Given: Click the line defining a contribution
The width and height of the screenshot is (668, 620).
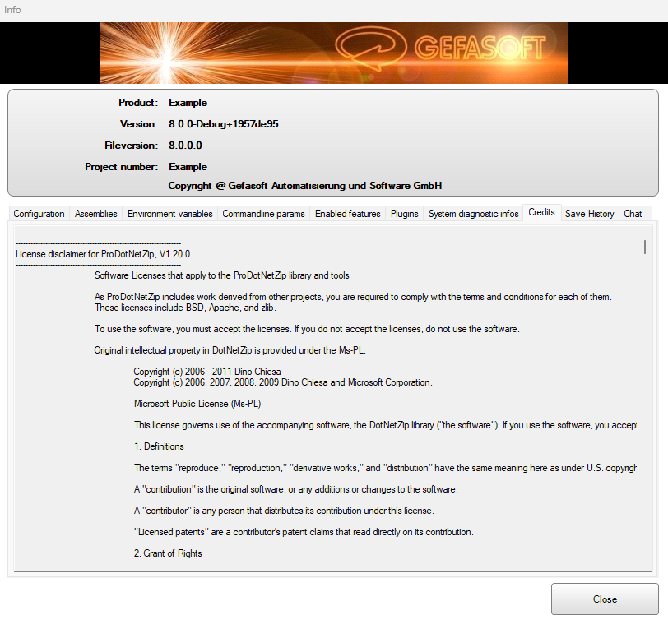Looking at the screenshot, I should tap(295, 489).
